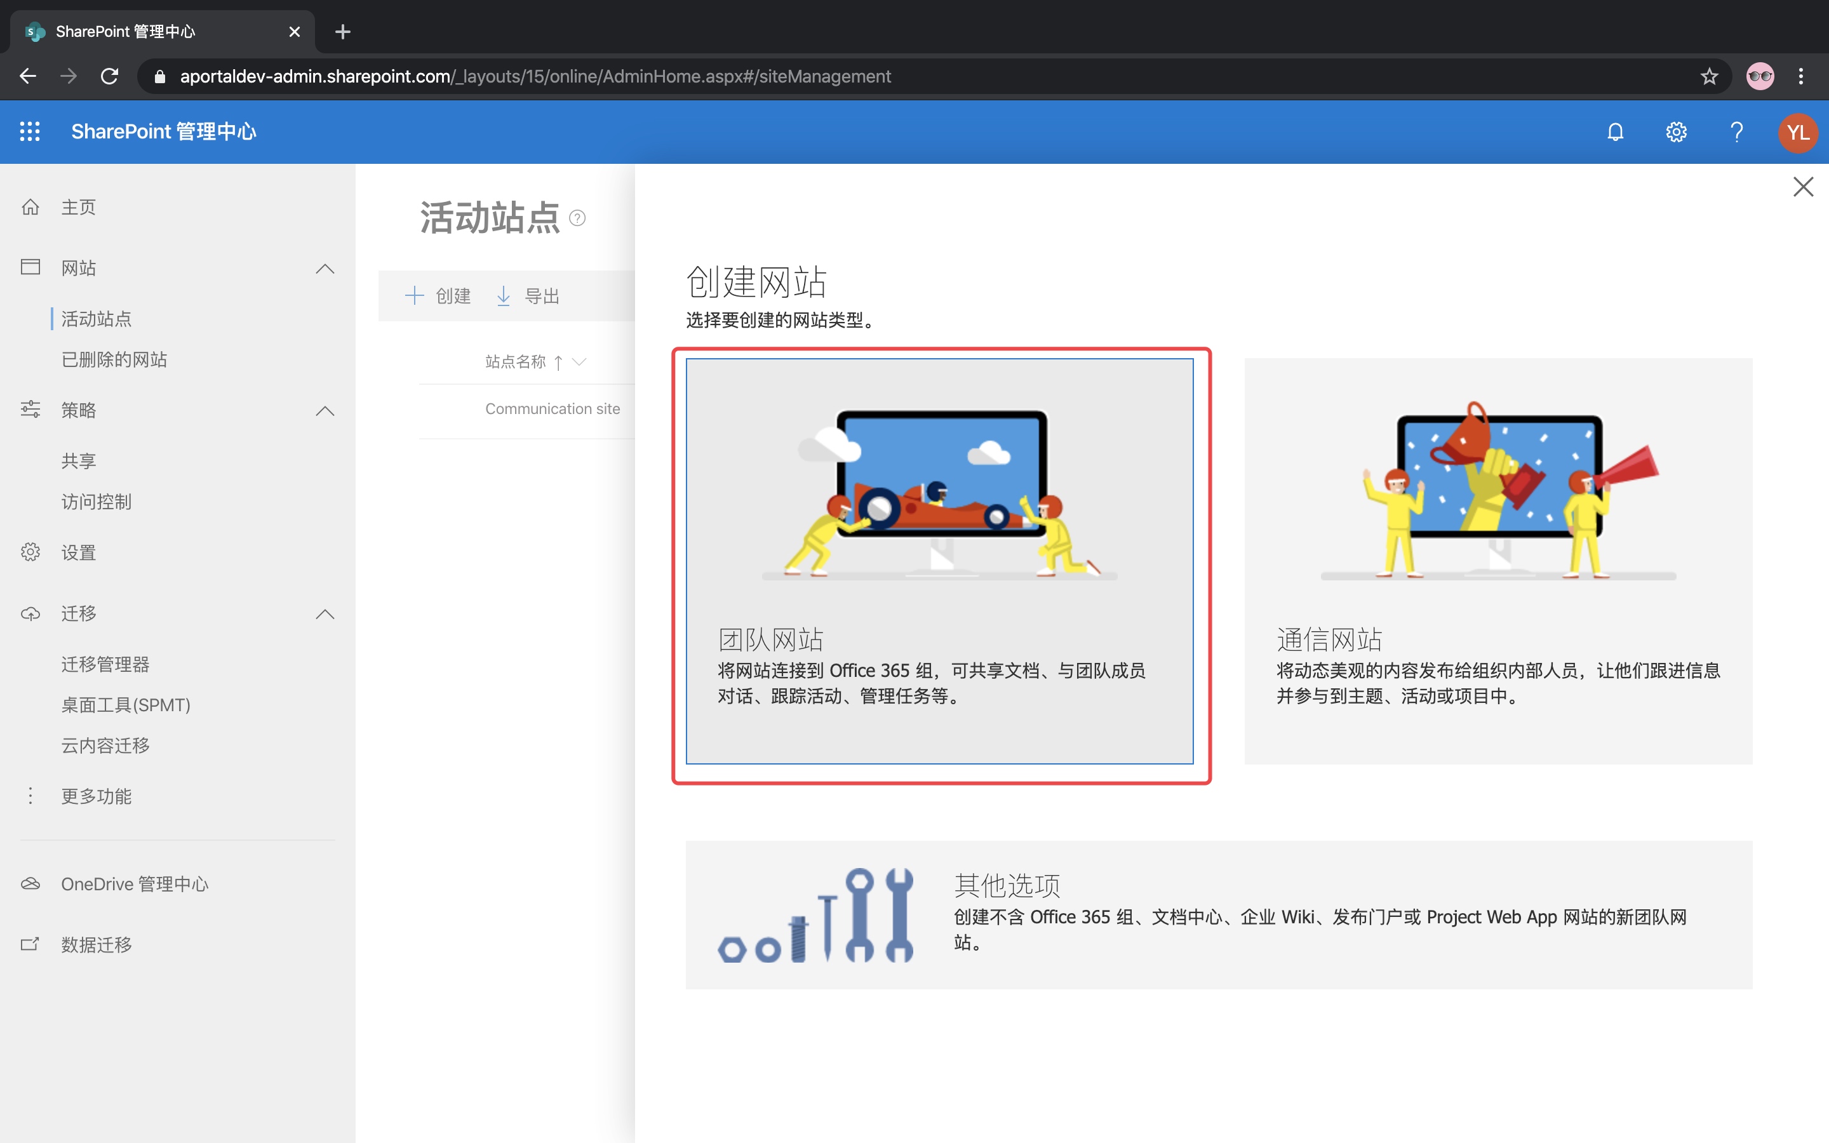Click the 策略 sidebar label

point(79,410)
